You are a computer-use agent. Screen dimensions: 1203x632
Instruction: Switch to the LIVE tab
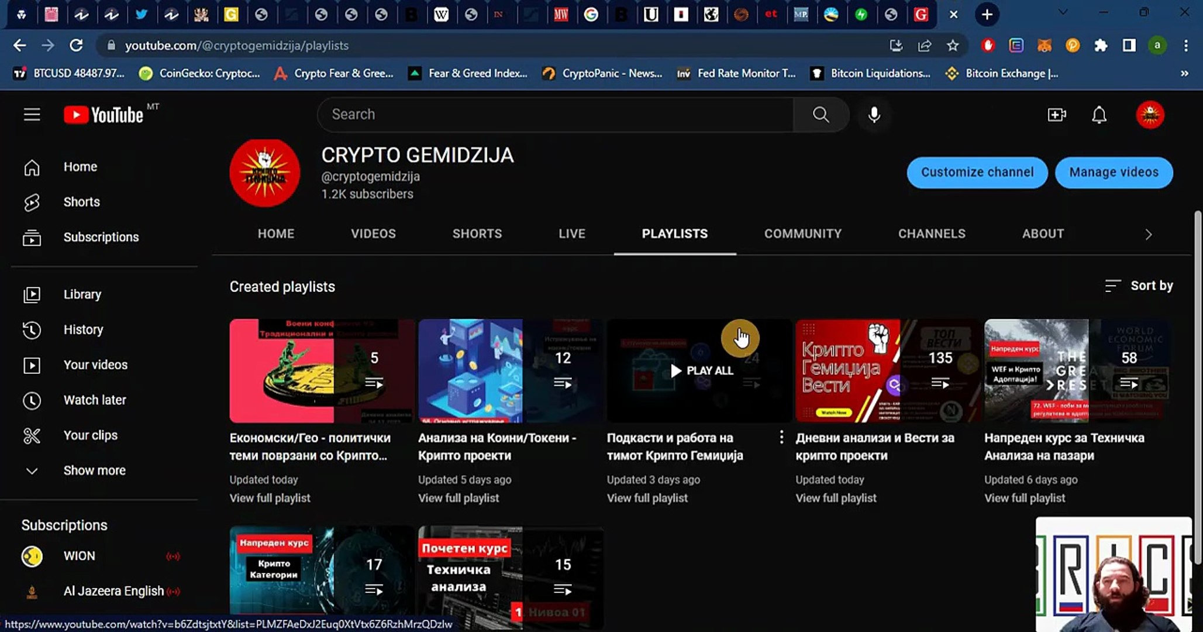[571, 233]
